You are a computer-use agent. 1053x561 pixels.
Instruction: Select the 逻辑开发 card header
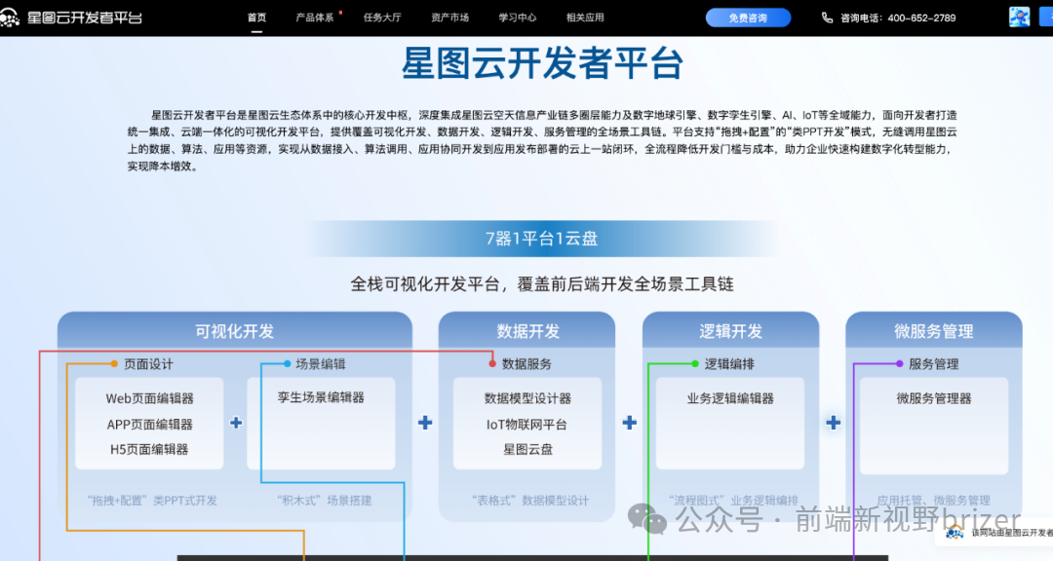[x=730, y=331]
